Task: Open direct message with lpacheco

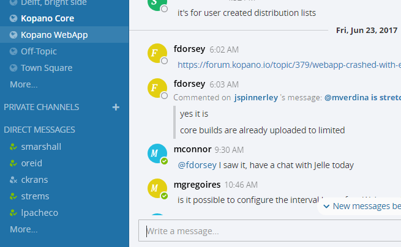Action: click(x=40, y=213)
